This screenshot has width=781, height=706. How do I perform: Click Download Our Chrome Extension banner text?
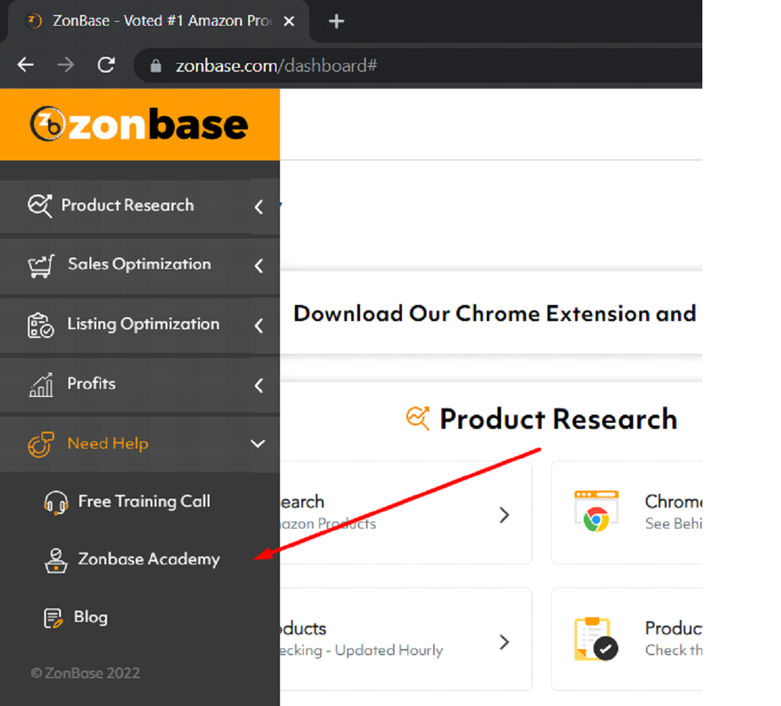point(495,314)
